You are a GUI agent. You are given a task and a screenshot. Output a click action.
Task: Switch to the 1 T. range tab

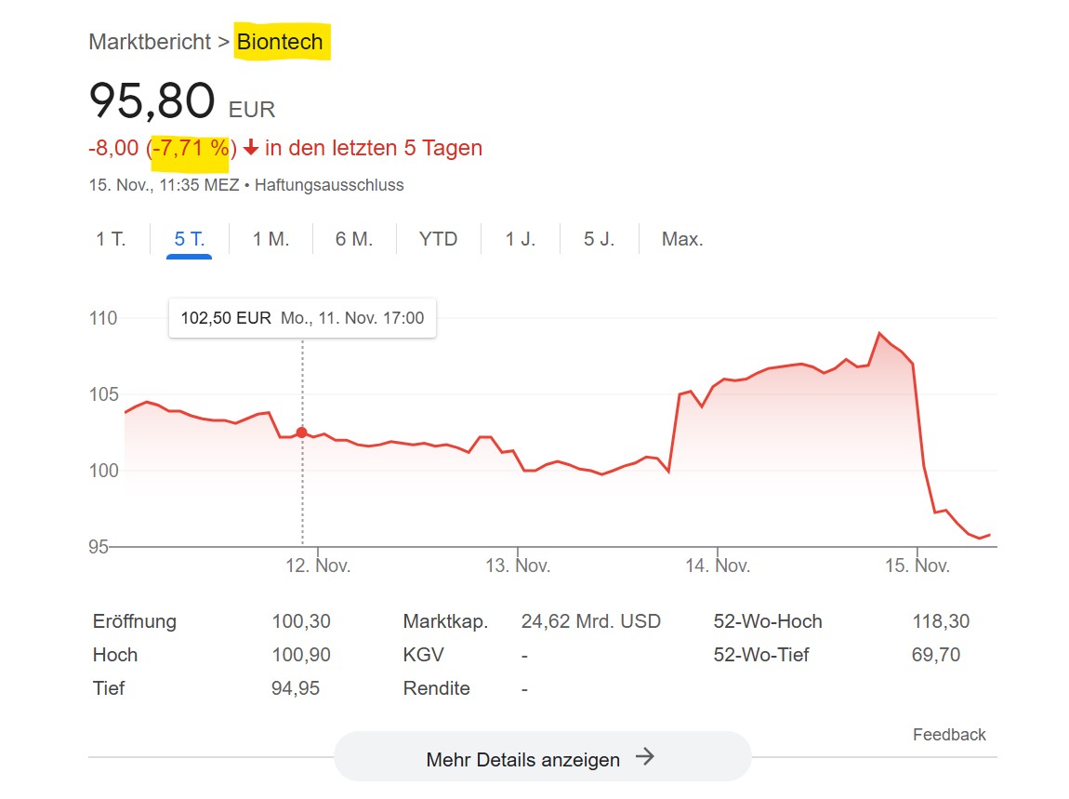(x=112, y=239)
